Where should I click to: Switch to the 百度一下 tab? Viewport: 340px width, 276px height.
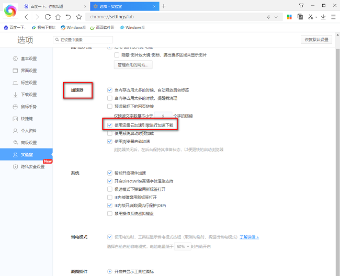coord(55,6)
